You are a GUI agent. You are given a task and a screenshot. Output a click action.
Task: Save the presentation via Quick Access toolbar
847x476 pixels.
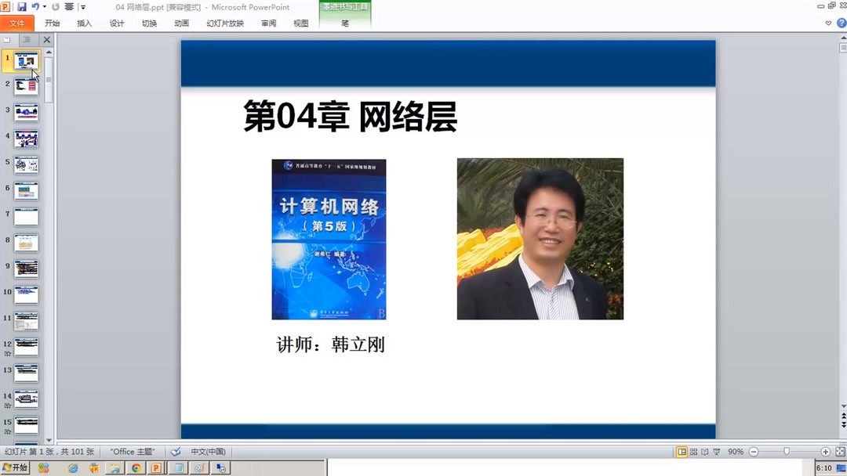pyautogui.click(x=21, y=7)
